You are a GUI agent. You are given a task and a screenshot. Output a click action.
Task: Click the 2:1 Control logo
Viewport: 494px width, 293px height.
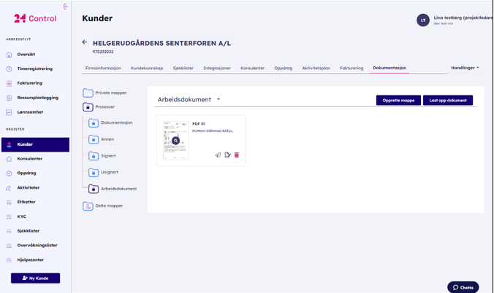[x=35, y=18]
